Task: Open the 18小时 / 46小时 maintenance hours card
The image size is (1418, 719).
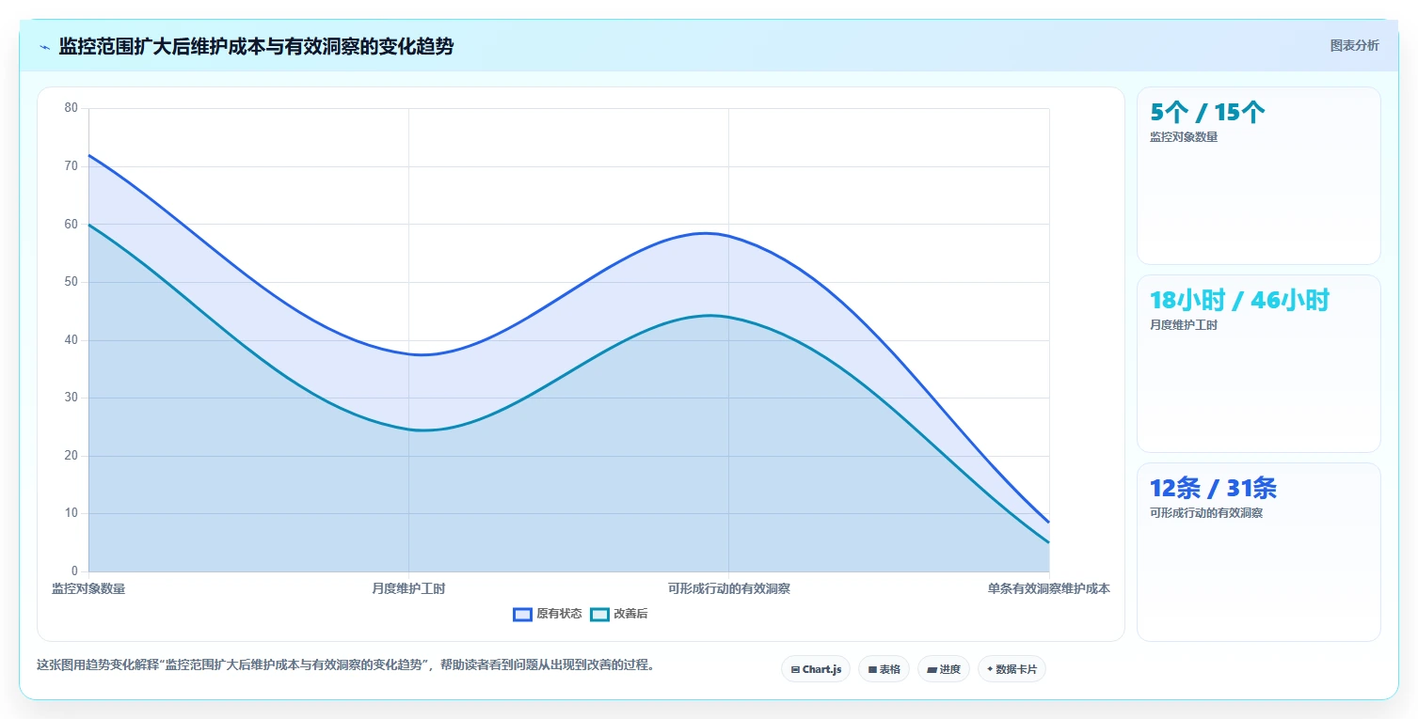Action: [1259, 364]
